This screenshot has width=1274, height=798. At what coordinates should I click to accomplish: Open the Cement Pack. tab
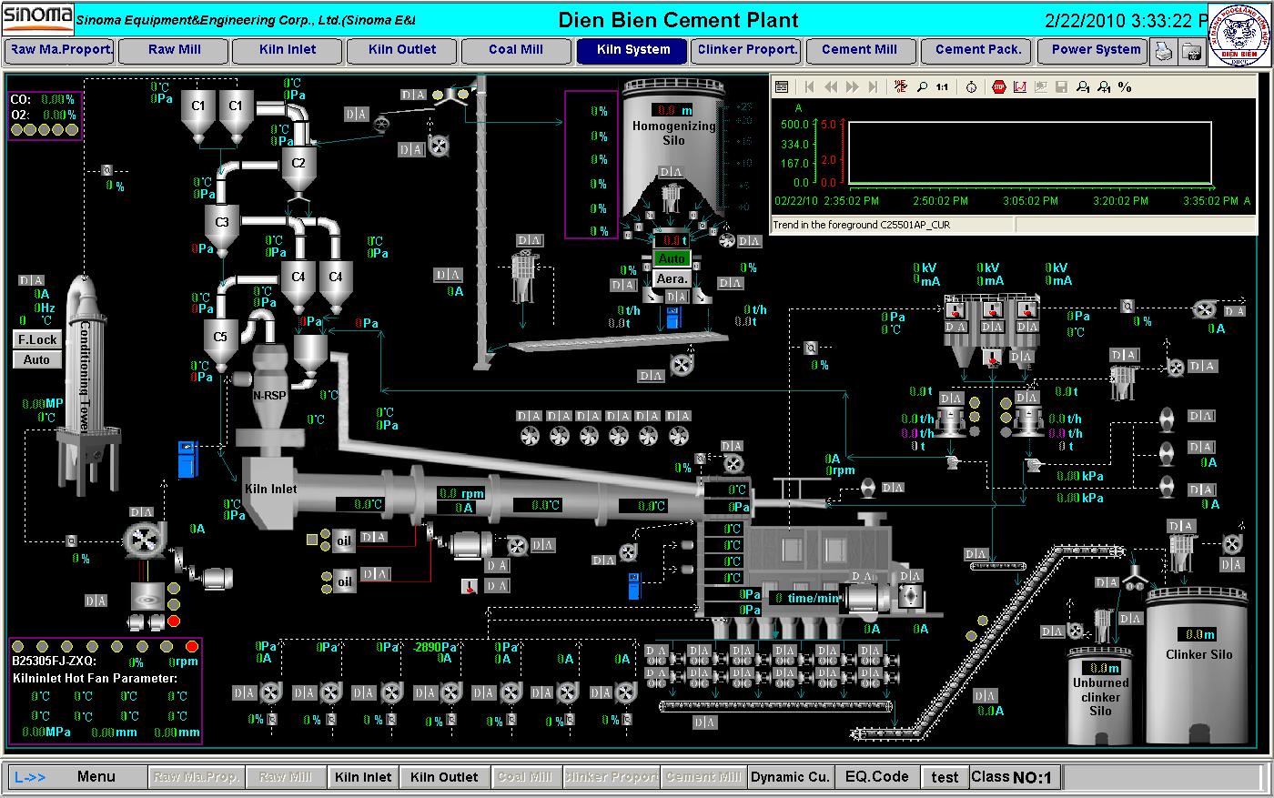[976, 51]
